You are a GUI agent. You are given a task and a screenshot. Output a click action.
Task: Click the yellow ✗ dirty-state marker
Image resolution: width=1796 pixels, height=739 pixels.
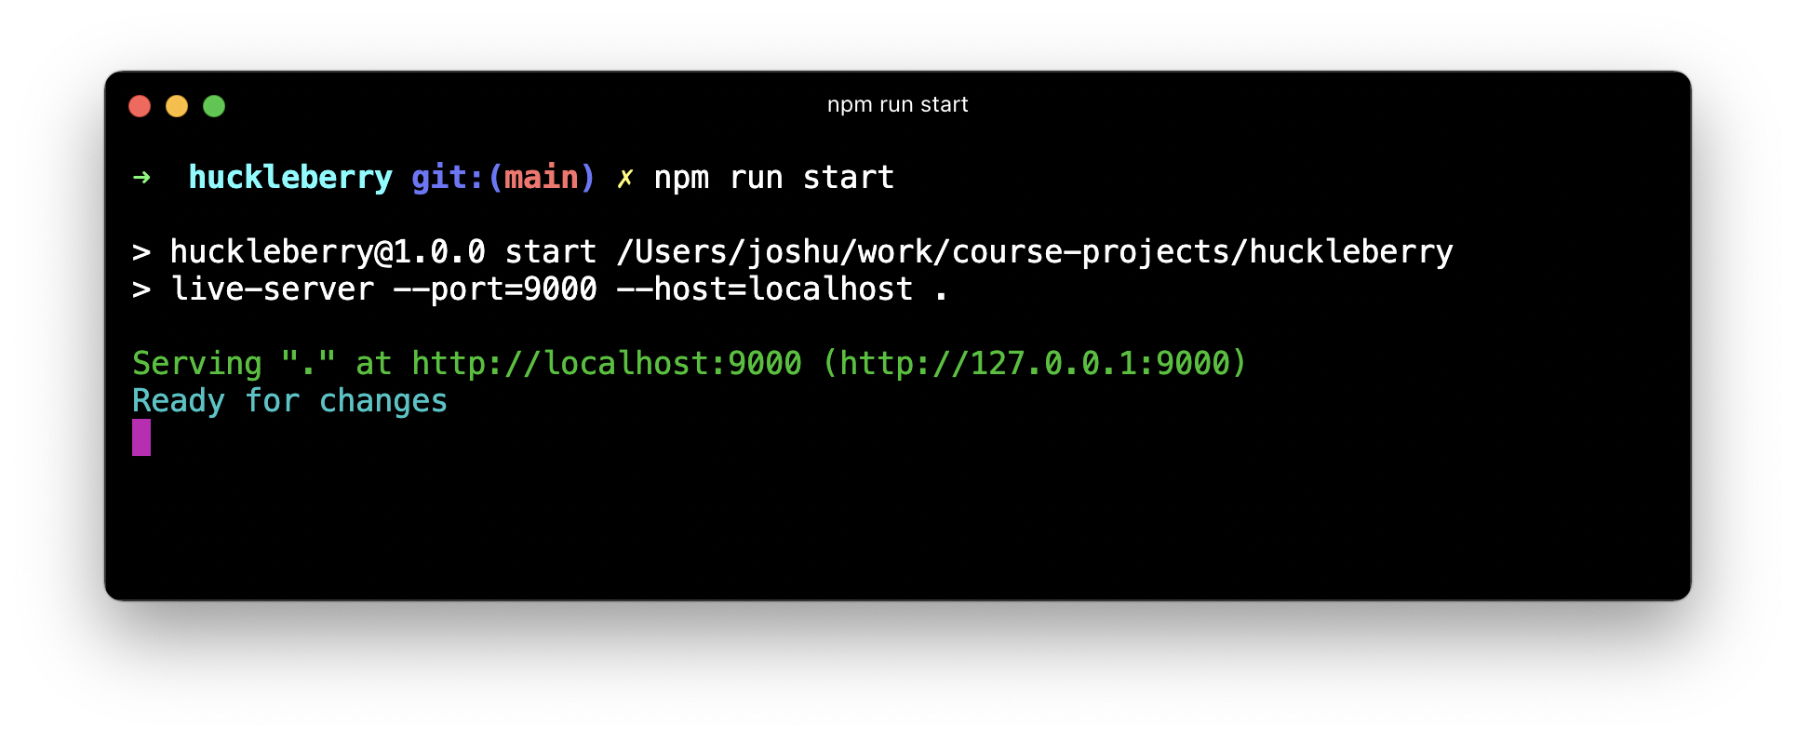pyautogui.click(x=625, y=178)
